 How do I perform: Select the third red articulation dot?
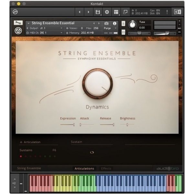coord(31,156)
